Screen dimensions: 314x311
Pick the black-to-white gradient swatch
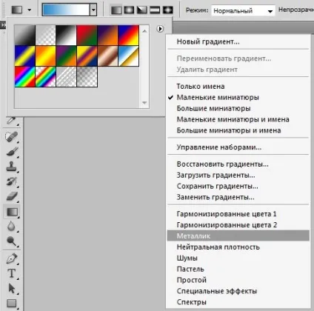pyautogui.click(x=67, y=35)
